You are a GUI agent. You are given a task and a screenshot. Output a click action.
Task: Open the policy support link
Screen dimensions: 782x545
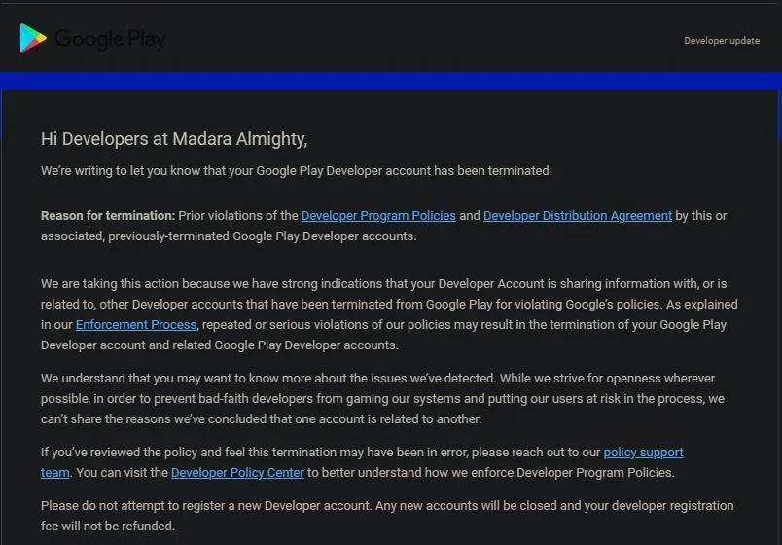tap(643, 452)
